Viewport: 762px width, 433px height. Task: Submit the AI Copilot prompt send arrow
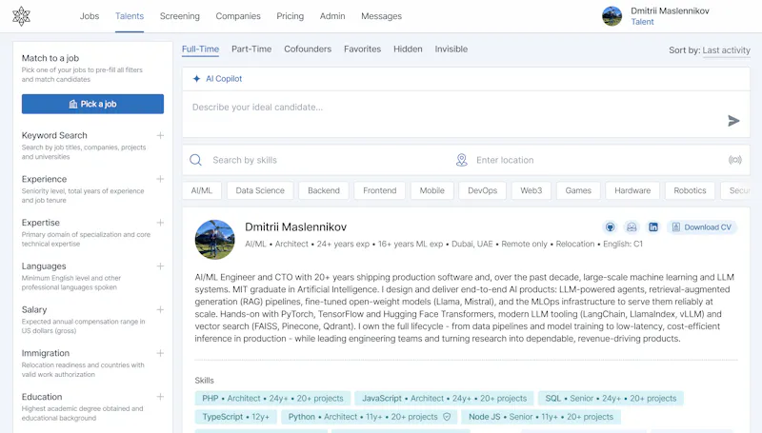733,121
